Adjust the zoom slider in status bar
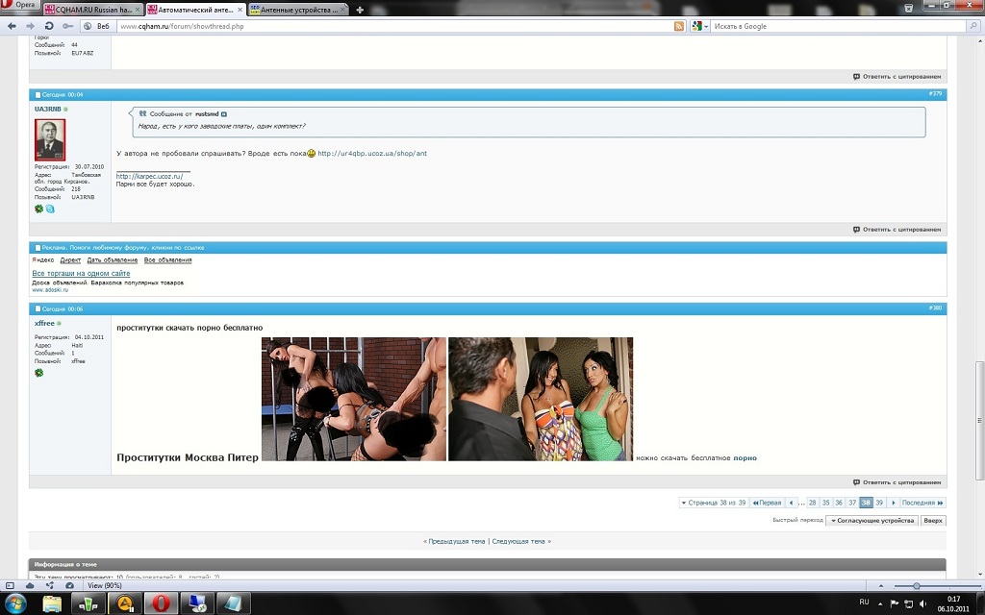 coord(917,585)
